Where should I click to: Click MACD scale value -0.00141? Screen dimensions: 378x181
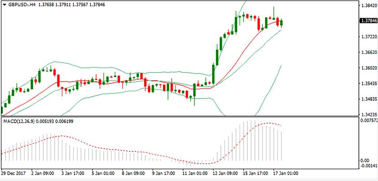point(369,166)
